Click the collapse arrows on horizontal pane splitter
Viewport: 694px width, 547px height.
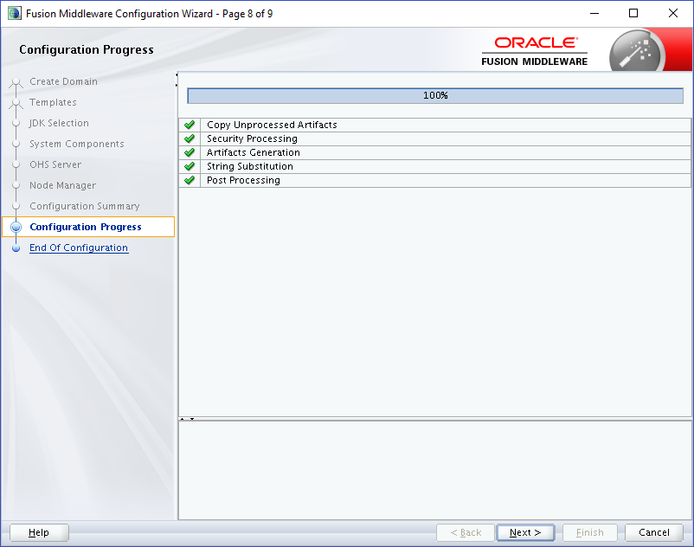tap(187, 419)
